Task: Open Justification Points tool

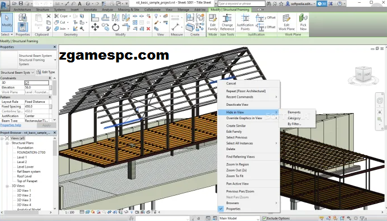Action: [x=245, y=22]
